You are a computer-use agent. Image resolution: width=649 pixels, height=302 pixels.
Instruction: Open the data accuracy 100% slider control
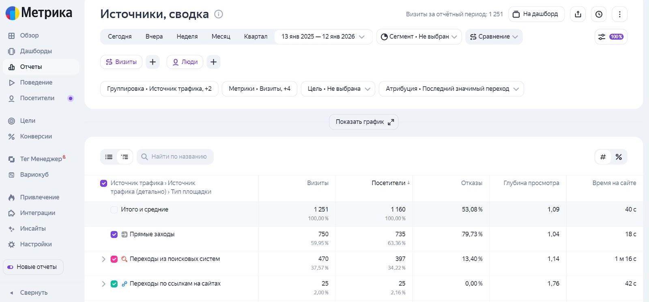click(x=610, y=37)
